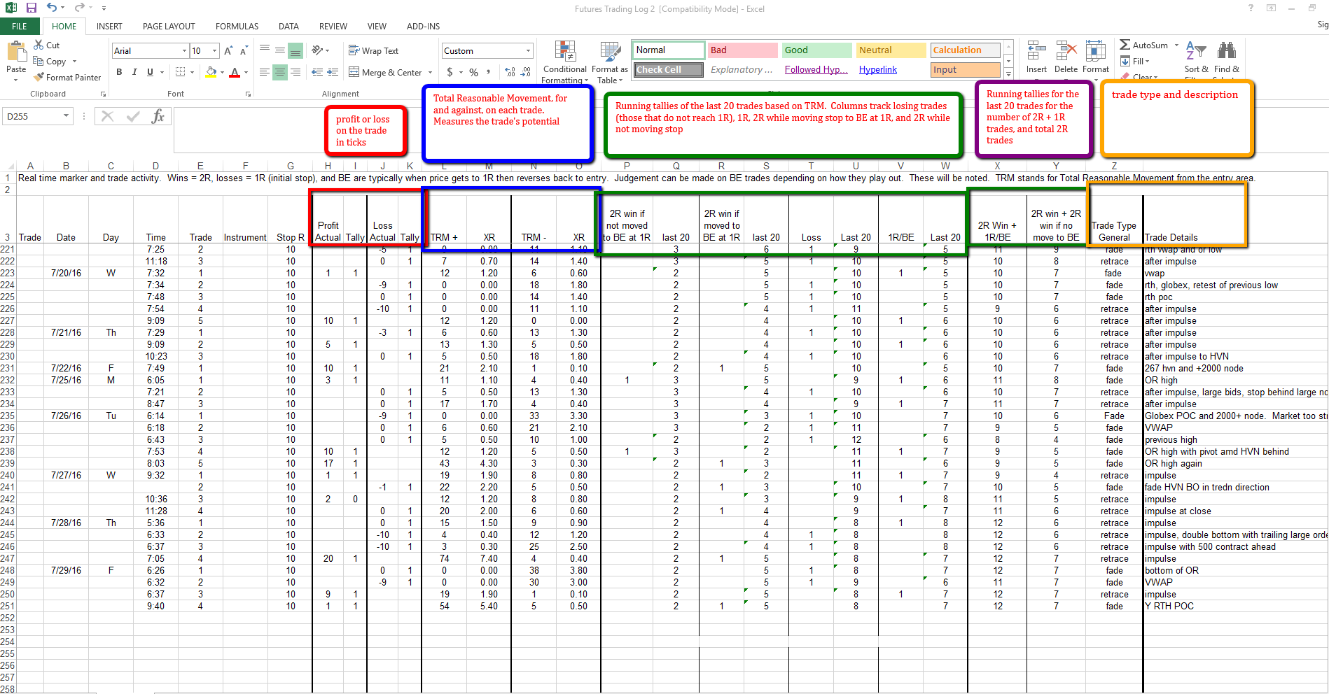The height and width of the screenshot is (694, 1329).
Task: Toggle Wrap Text
Action: [373, 50]
